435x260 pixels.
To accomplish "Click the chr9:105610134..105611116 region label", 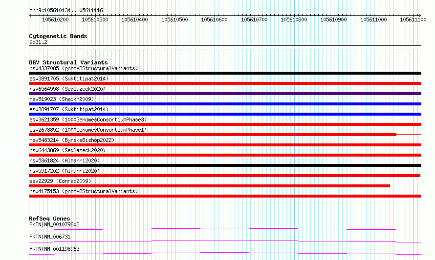I will [x=66, y=10].
